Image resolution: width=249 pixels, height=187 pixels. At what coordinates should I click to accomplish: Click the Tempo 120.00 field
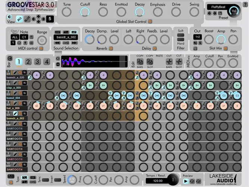click(x=158, y=181)
